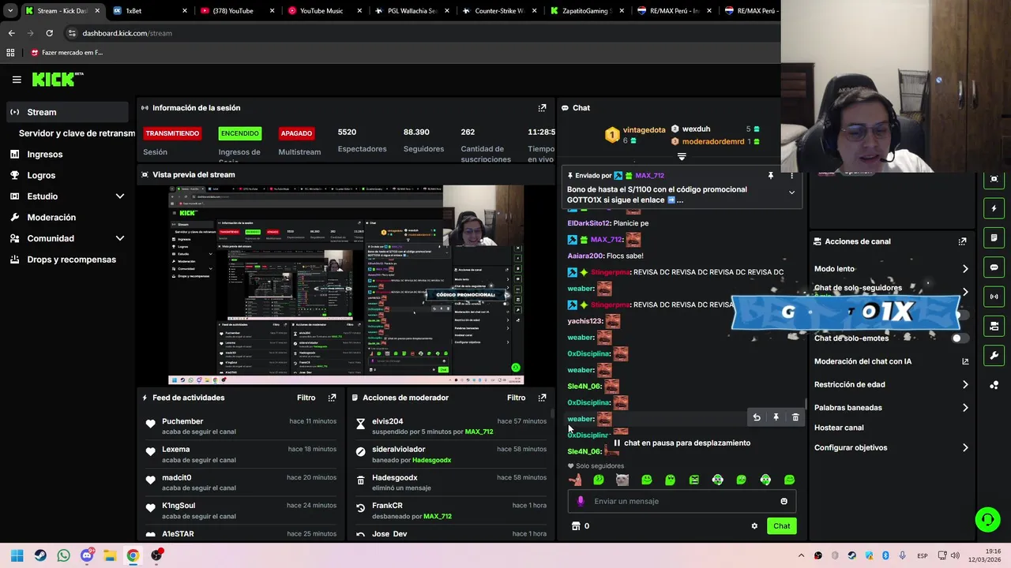Open Servidor y clave de retransmisión
Image resolution: width=1011 pixels, height=568 pixels.
click(x=77, y=133)
